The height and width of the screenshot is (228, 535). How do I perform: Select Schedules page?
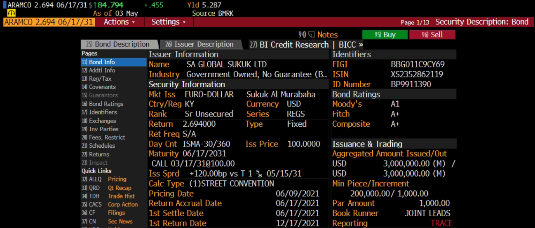(113, 146)
